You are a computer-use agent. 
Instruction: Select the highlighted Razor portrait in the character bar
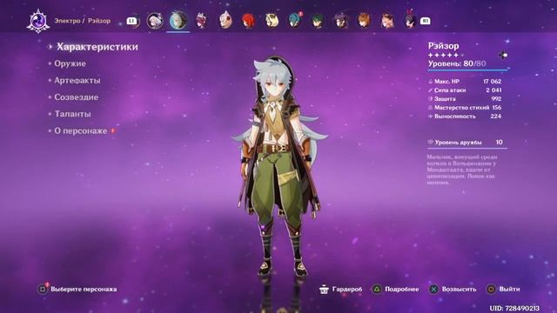pyautogui.click(x=178, y=20)
